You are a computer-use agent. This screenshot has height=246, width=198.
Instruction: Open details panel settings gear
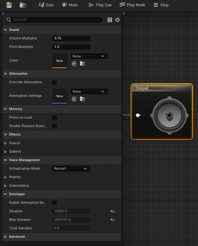coord(117,20)
